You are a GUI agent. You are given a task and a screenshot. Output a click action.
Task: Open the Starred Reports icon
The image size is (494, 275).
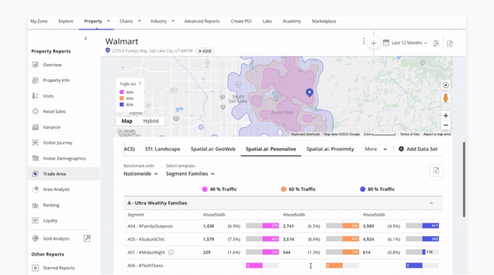(x=35, y=268)
